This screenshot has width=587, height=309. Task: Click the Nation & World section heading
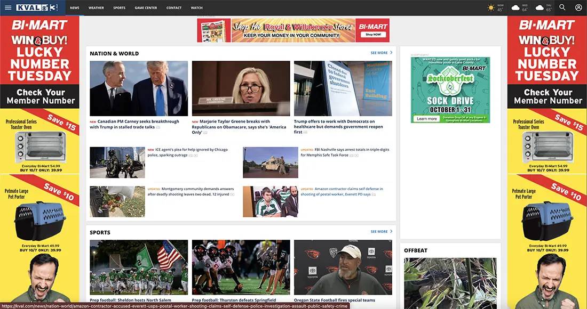pos(114,53)
